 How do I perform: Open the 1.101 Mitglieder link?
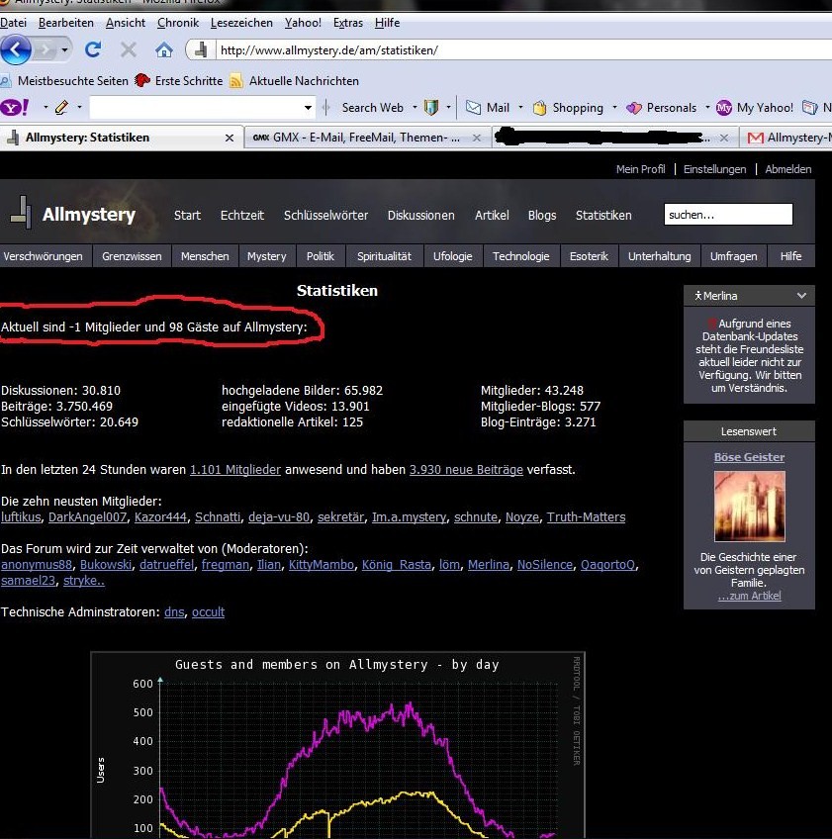click(235, 470)
